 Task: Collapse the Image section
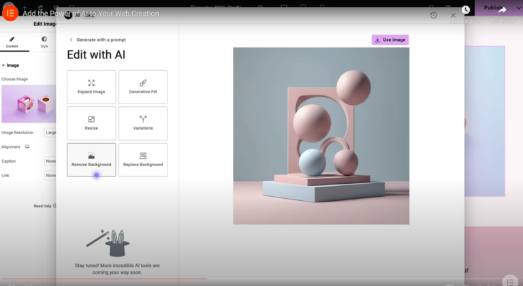[x=10, y=65]
